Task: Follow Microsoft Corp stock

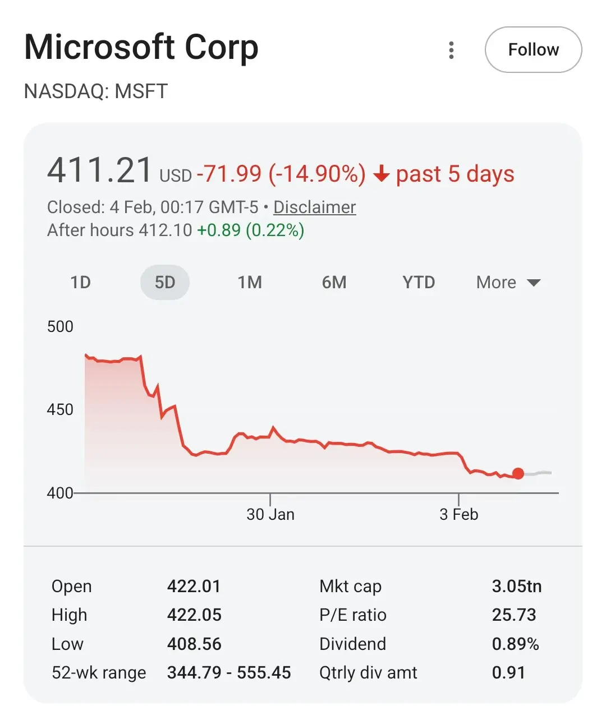Action: (533, 49)
